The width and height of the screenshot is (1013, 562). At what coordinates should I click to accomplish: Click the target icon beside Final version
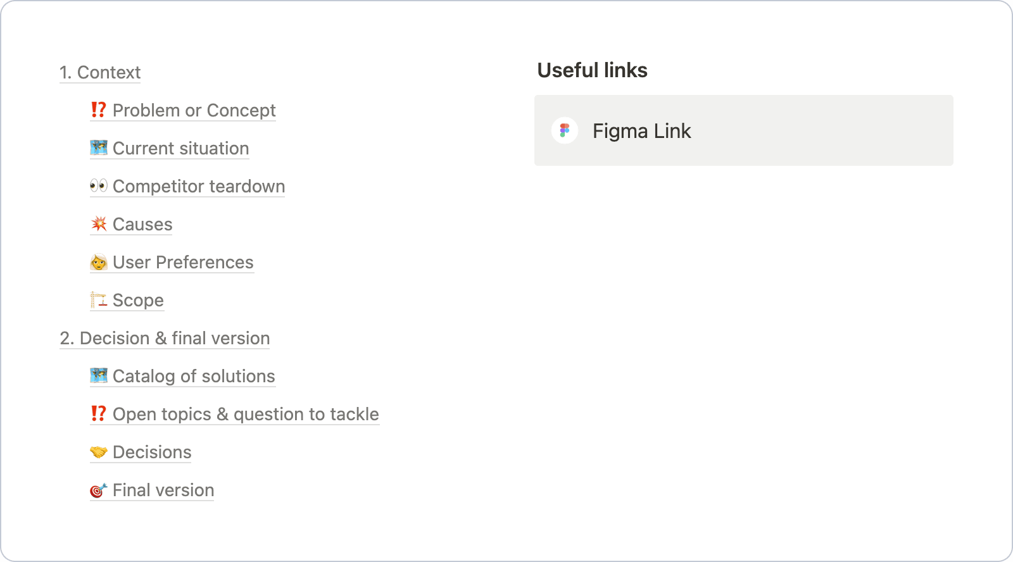click(99, 490)
